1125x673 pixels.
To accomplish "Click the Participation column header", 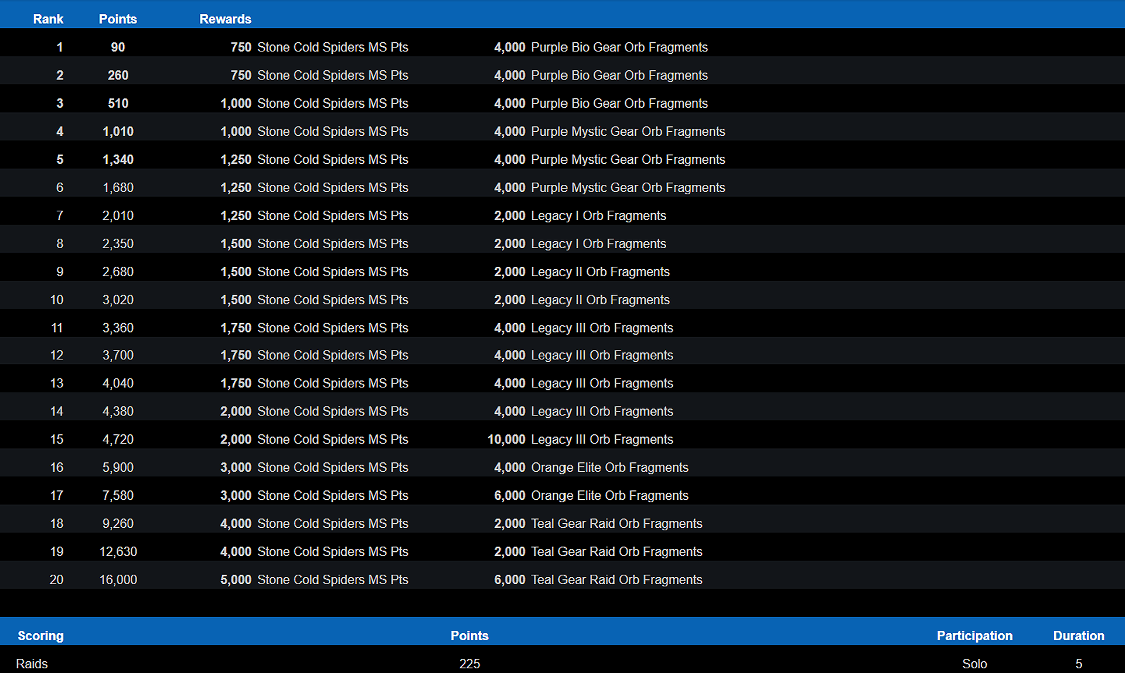I will click(974, 636).
